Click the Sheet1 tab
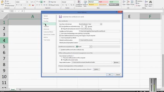 pyautogui.click(x=13, y=89)
